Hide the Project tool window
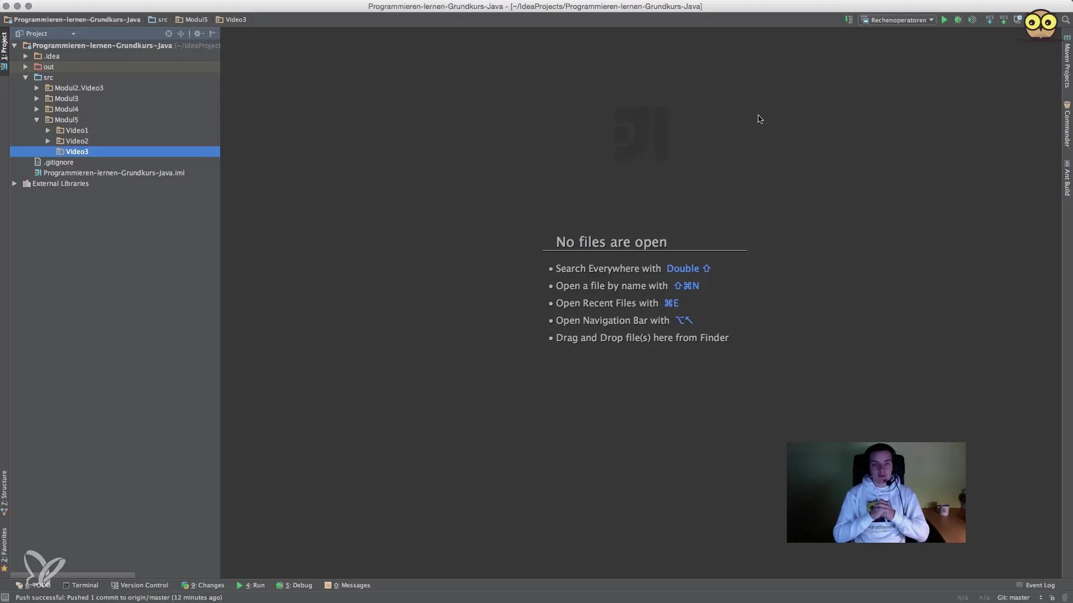This screenshot has height=603, width=1073. [213, 33]
